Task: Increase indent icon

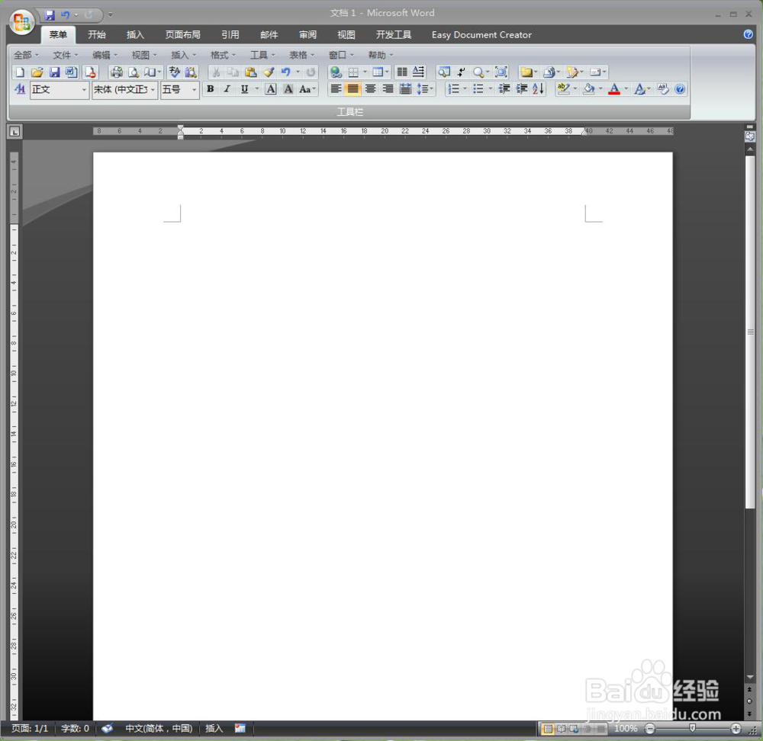Action: [x=522, y=89]
